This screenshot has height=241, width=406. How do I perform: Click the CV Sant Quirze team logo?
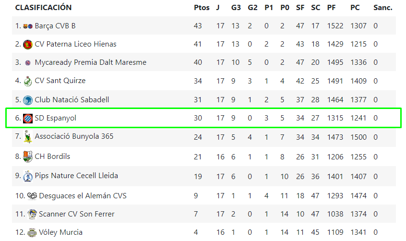[28, 81]
